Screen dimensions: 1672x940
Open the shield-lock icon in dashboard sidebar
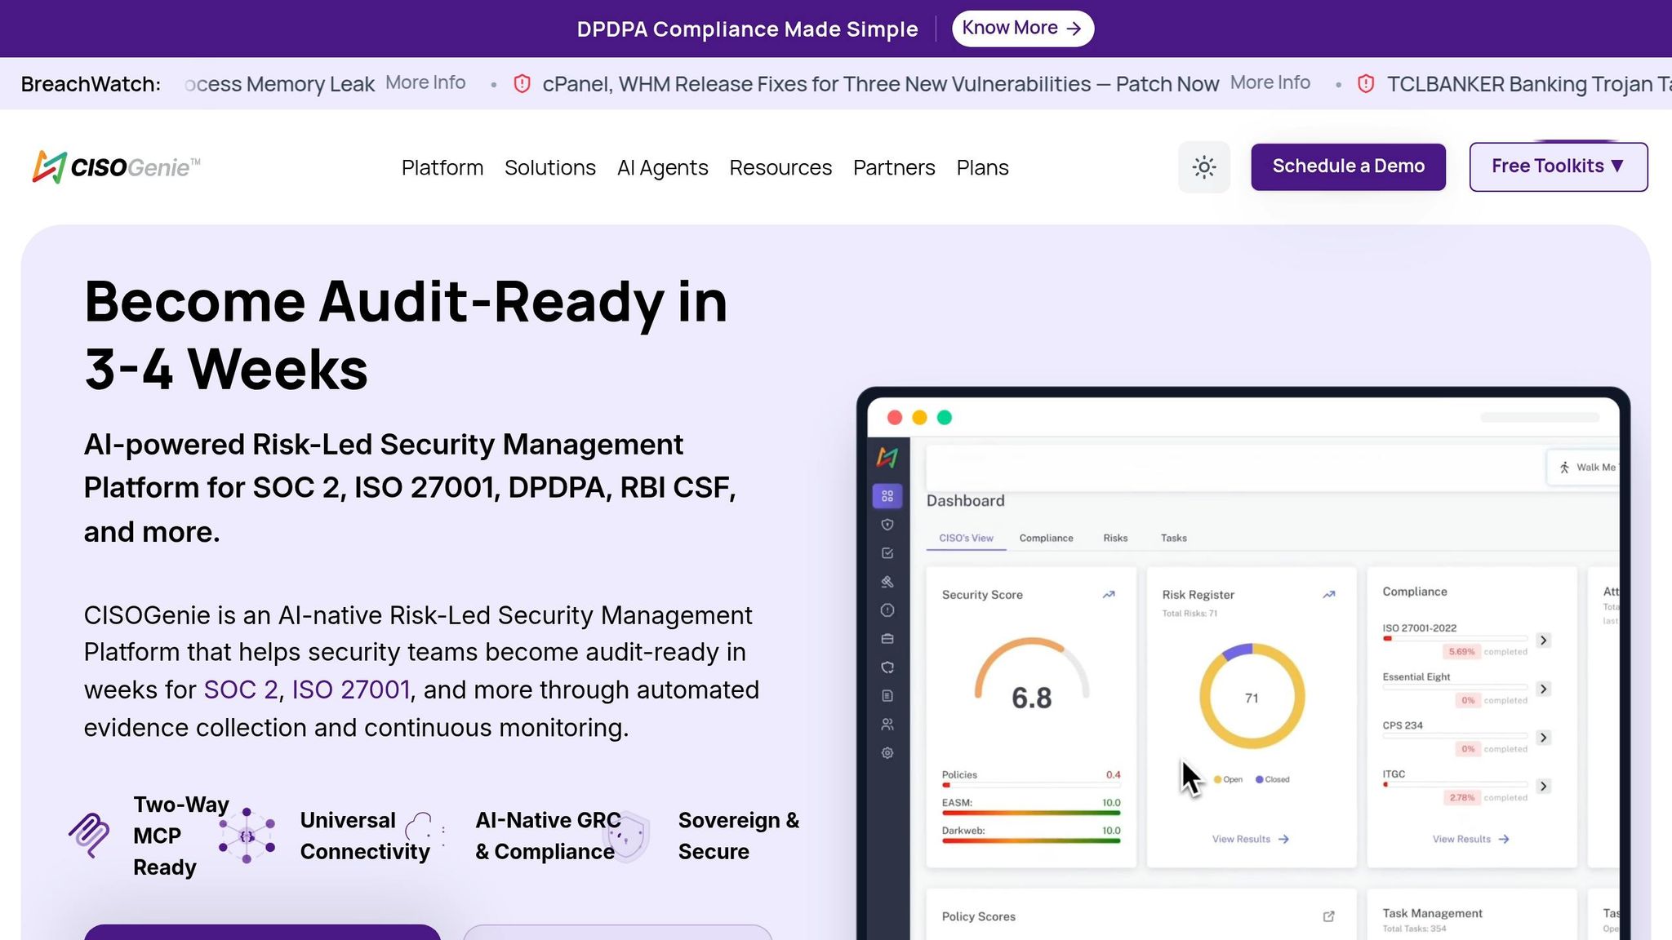(887, 525)
